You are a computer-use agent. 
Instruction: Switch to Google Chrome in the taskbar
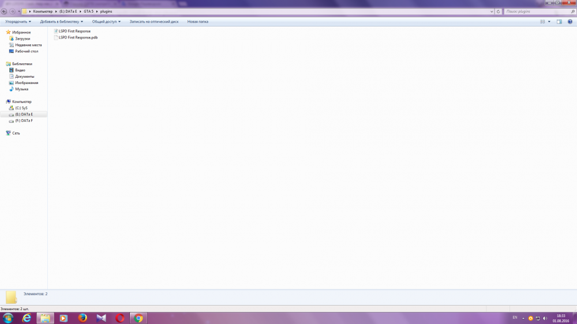coord(138,318)
